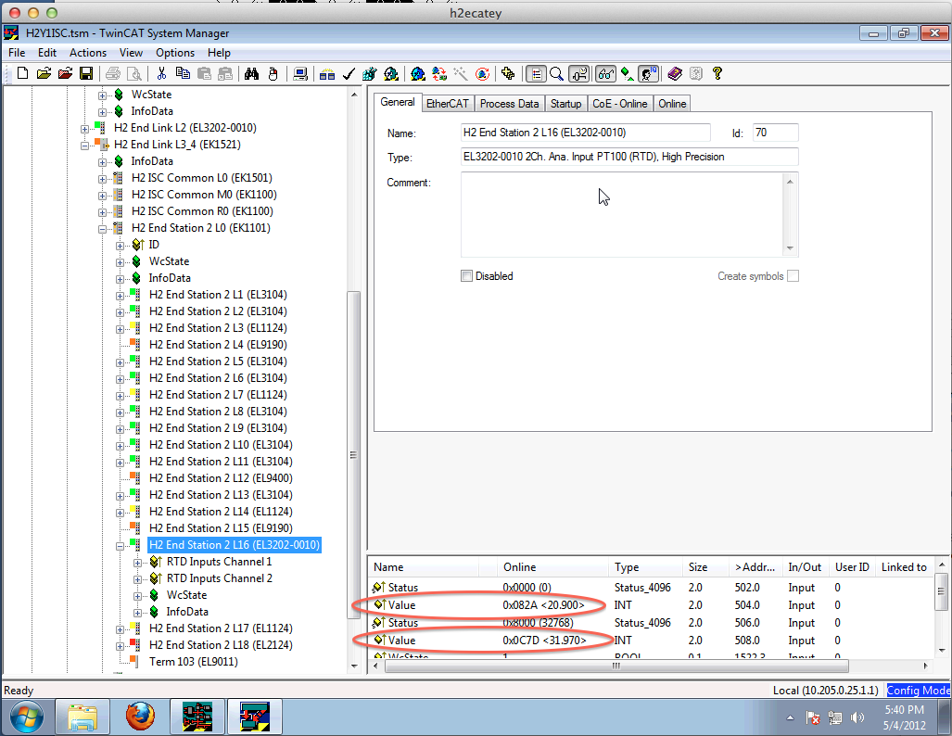The image size is (952, 736).
Task: Expand H2 ISC Common L0 (EK1501)
Action: [x=102, y=179]
